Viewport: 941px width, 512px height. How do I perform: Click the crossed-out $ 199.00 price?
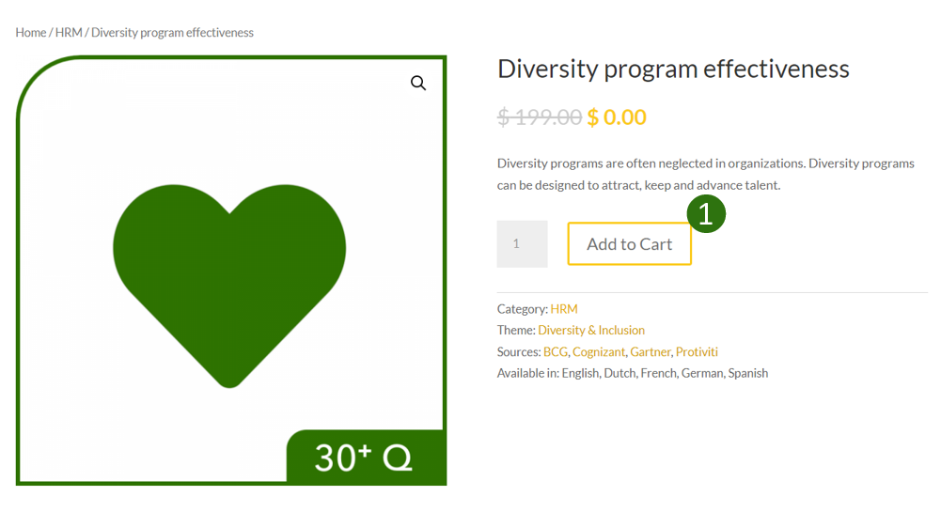pos(540,116)
